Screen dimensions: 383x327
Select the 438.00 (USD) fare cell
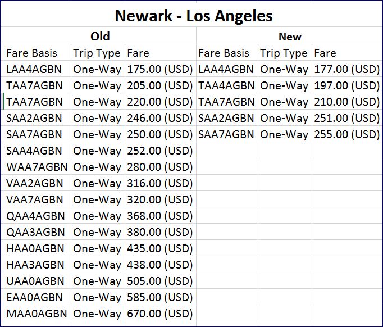pos(160,265)
